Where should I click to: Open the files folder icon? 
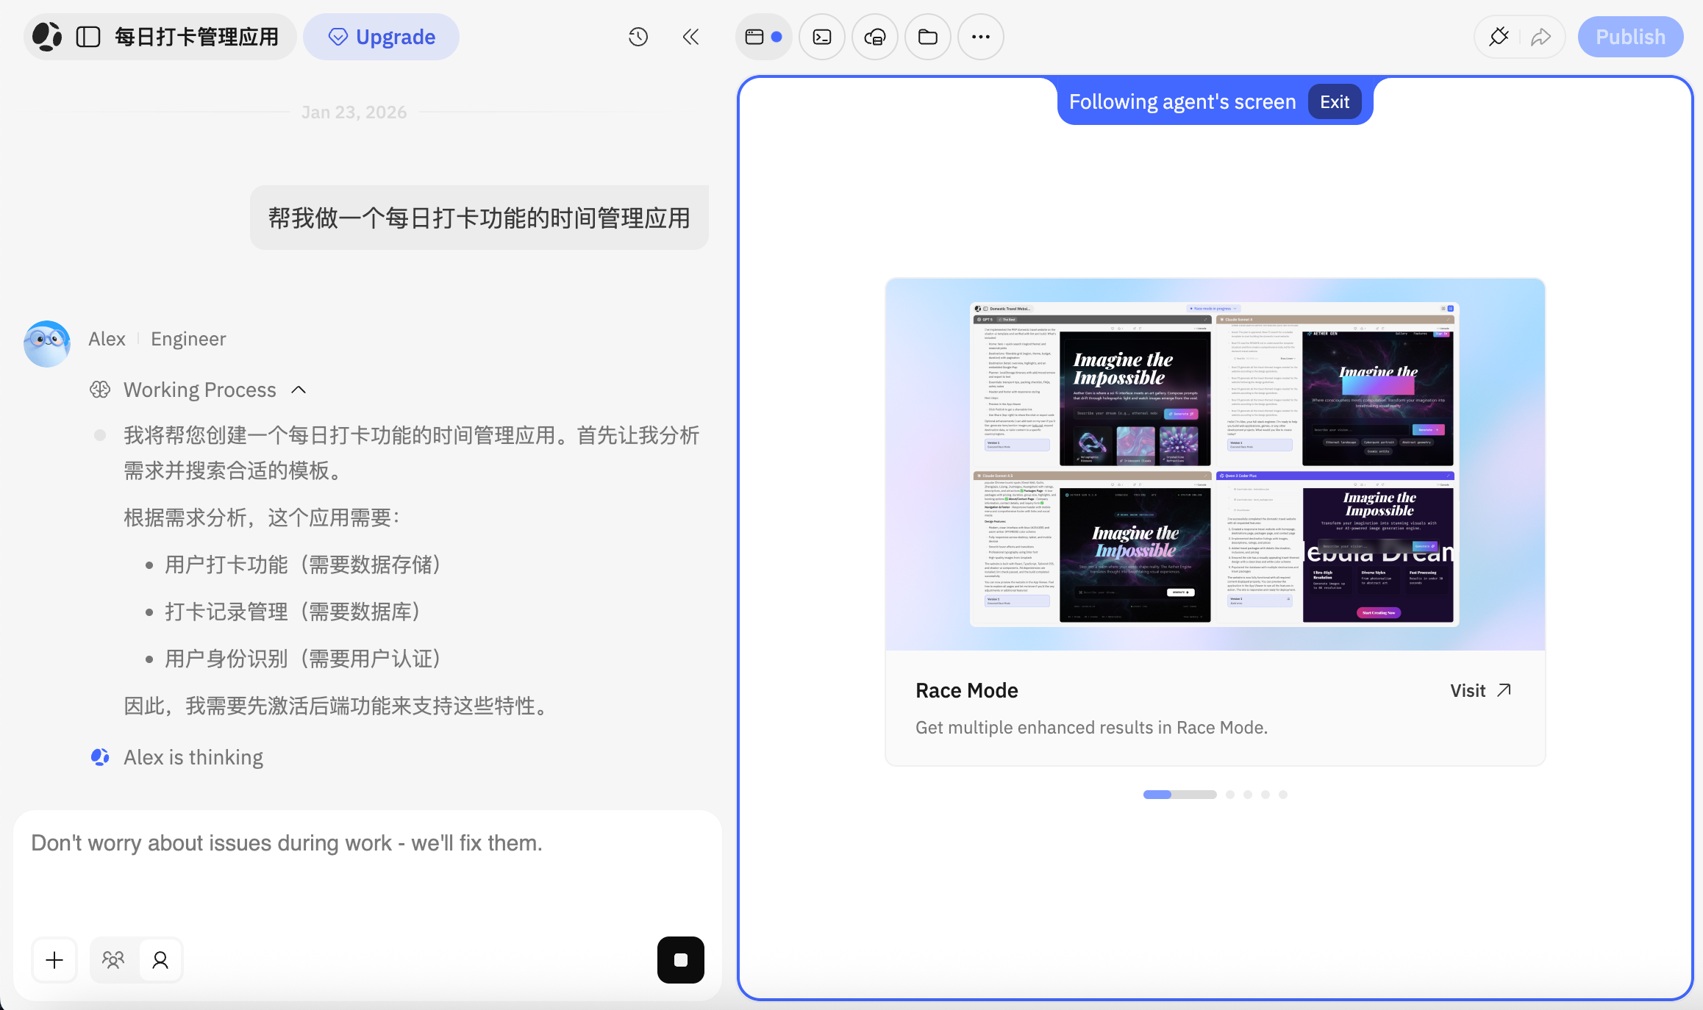pos(927,37)
